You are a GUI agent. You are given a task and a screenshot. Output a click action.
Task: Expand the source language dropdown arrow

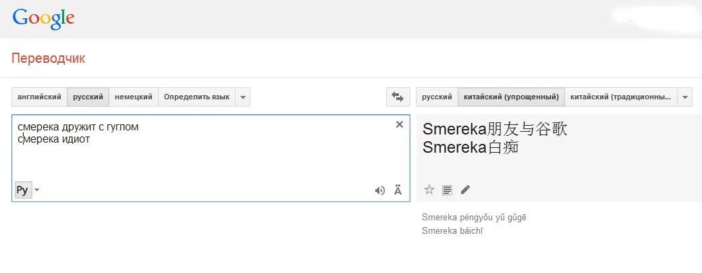coord(243,97)
